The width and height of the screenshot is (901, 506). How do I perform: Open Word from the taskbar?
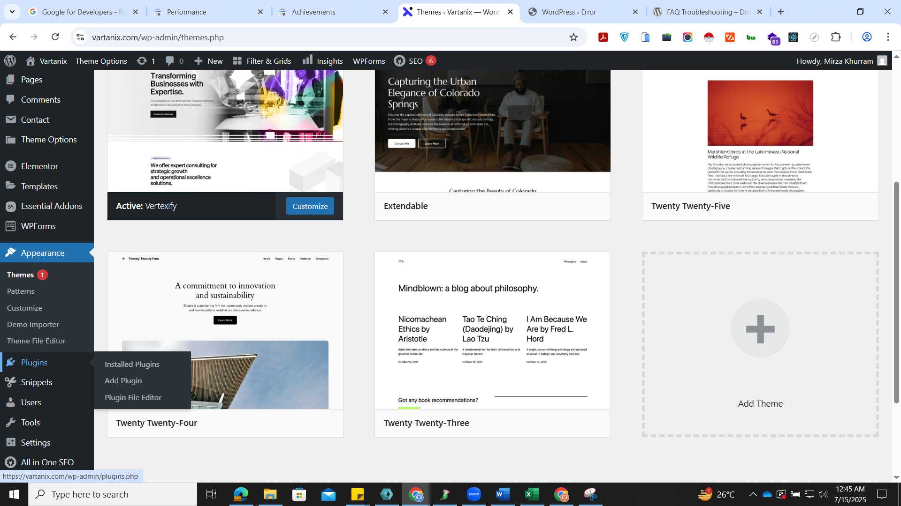503,494
